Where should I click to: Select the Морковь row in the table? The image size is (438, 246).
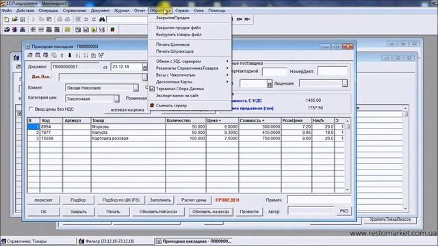coord(186,126)
